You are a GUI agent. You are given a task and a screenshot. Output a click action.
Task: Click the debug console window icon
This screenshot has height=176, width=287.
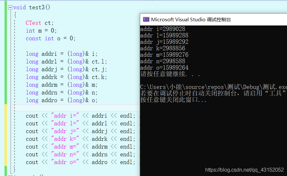[146, 19]
